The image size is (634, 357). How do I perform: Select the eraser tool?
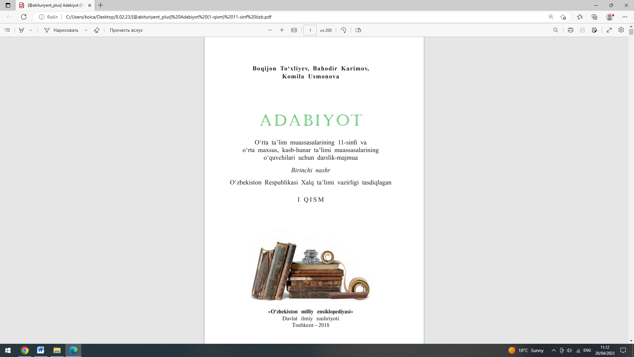pos(96,30)
